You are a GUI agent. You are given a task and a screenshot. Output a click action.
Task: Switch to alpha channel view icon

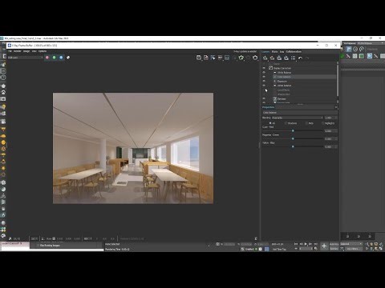[68, 58]
